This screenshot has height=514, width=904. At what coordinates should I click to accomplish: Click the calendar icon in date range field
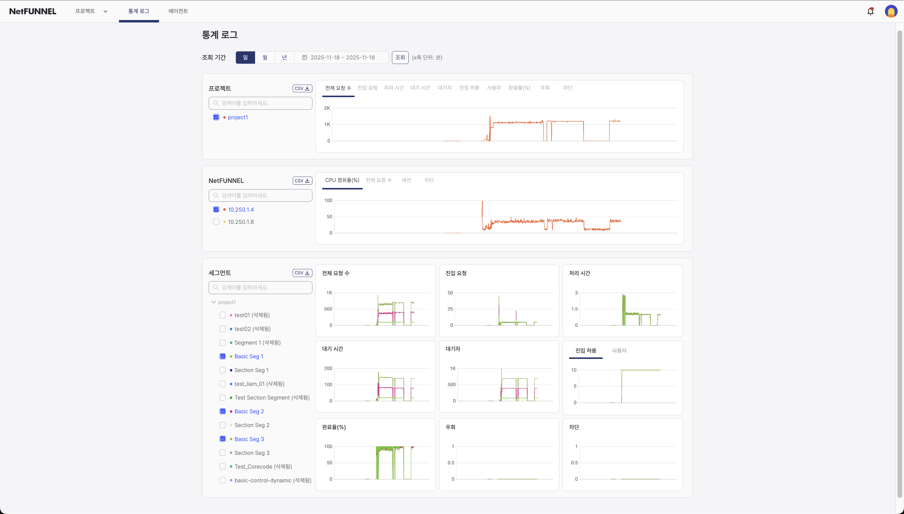[x=305, y=57]
